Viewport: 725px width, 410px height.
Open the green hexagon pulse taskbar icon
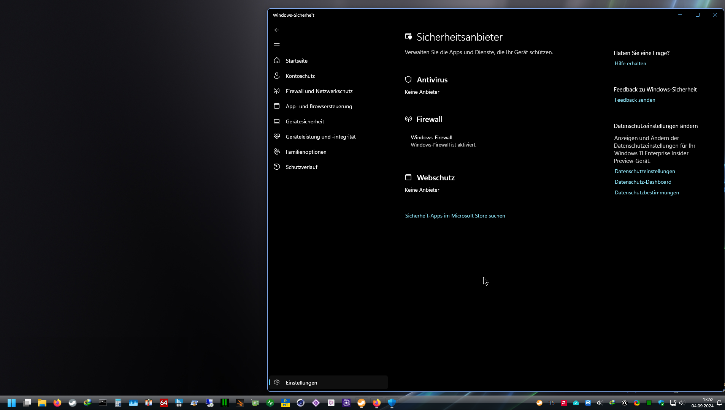[270, 403]
